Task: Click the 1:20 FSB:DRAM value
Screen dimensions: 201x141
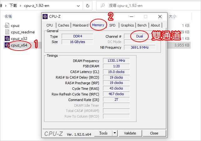Action: click(x=116, y=66)
